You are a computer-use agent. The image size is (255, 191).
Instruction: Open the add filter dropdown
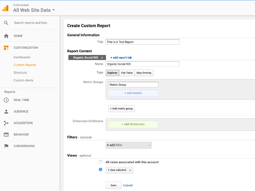coord(128,145)
